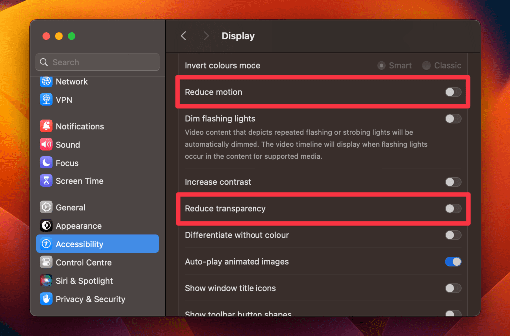
Task: Click the Sound speaker icon
Action: point(46,145)
